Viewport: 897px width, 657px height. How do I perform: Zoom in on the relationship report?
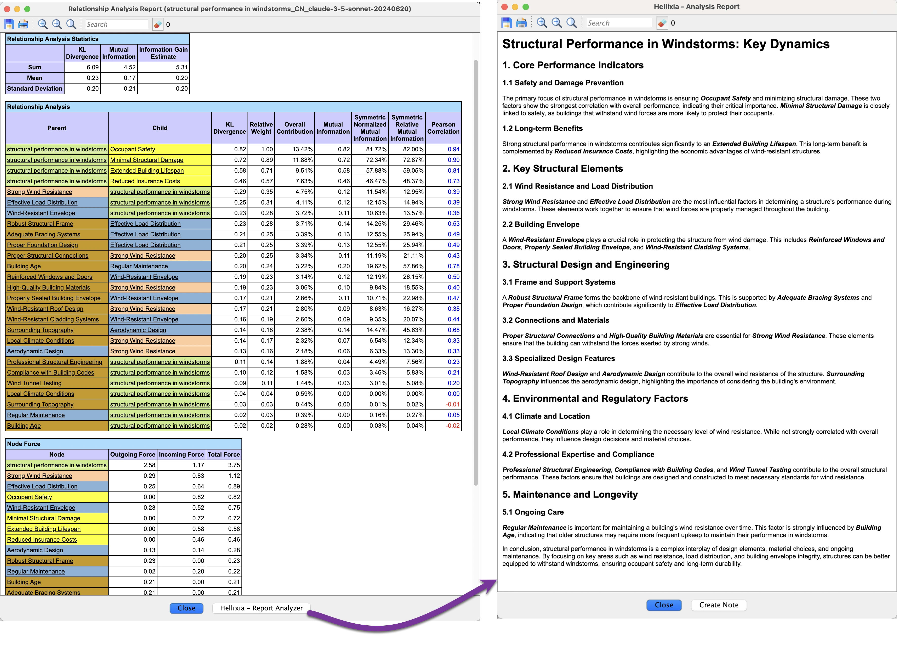point(42,24)
